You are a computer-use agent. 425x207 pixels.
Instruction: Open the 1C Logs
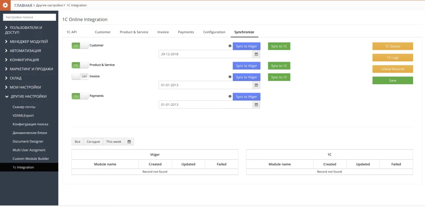point(393,58)
